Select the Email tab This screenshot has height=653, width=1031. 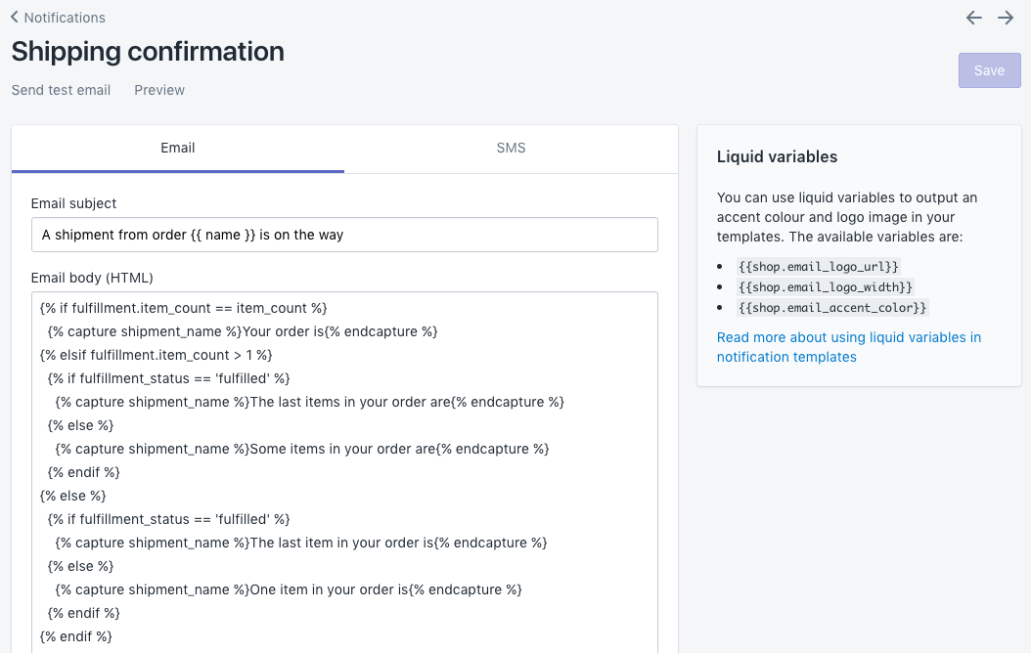(177, 148)
